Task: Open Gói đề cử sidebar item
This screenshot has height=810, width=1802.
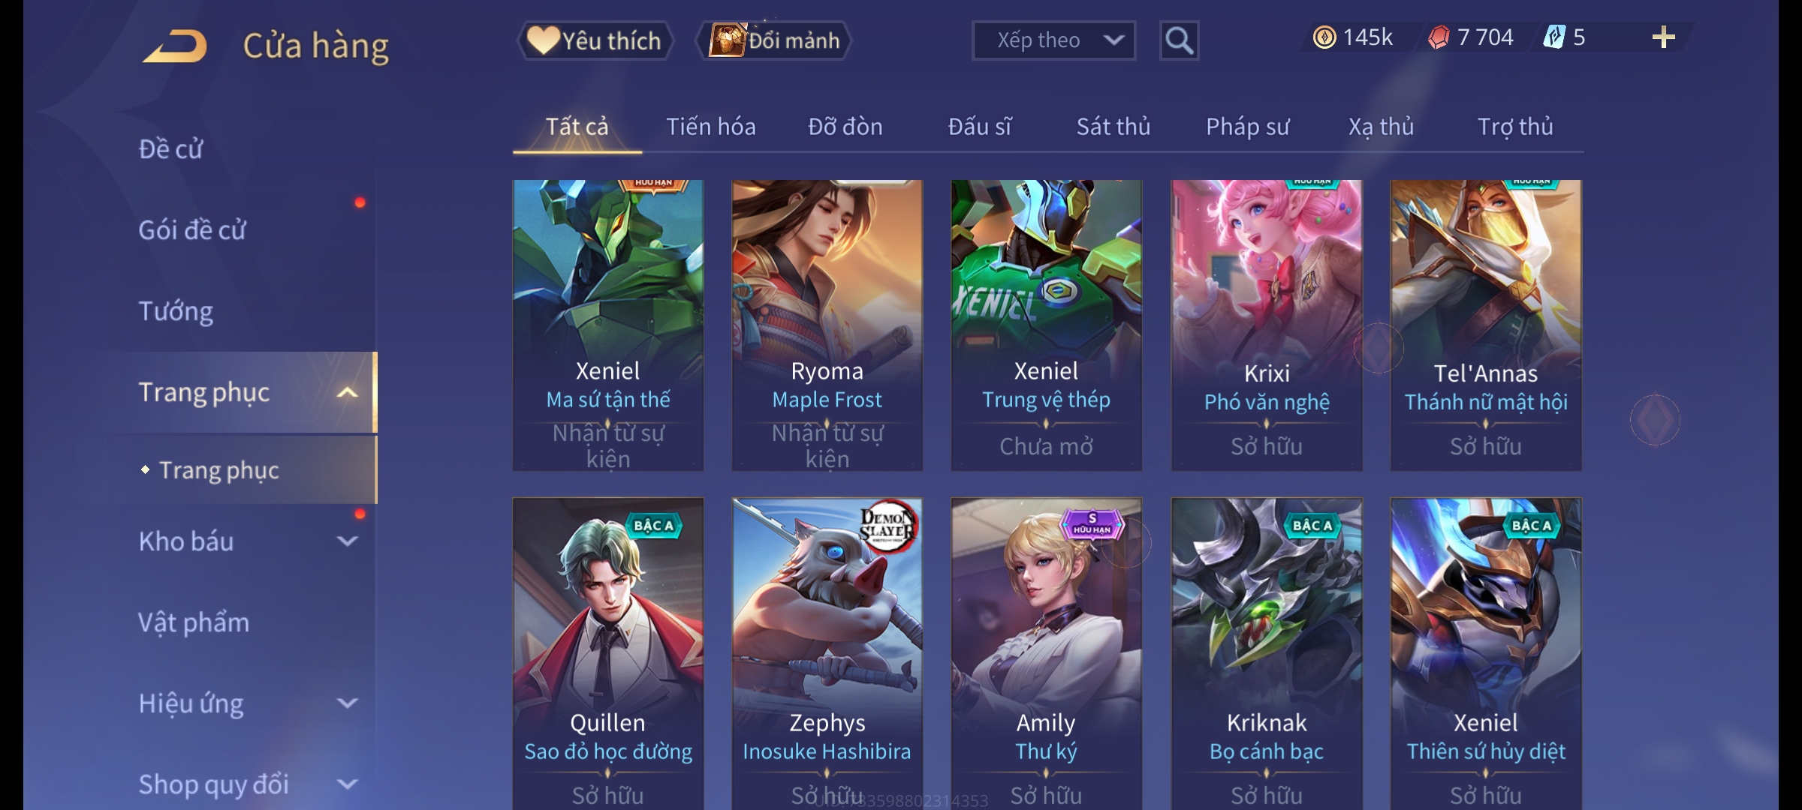Action: pos(192,230)
